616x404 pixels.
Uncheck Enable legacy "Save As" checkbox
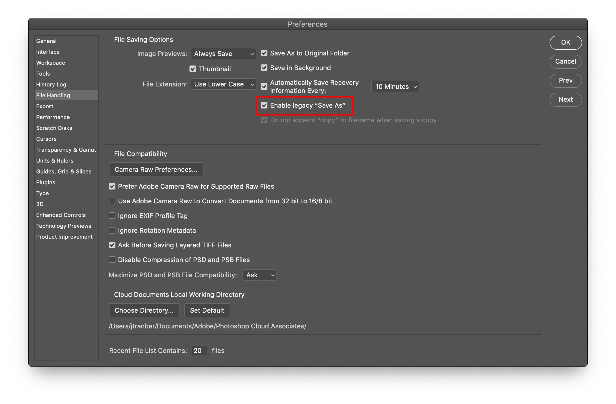pos(264,105)
